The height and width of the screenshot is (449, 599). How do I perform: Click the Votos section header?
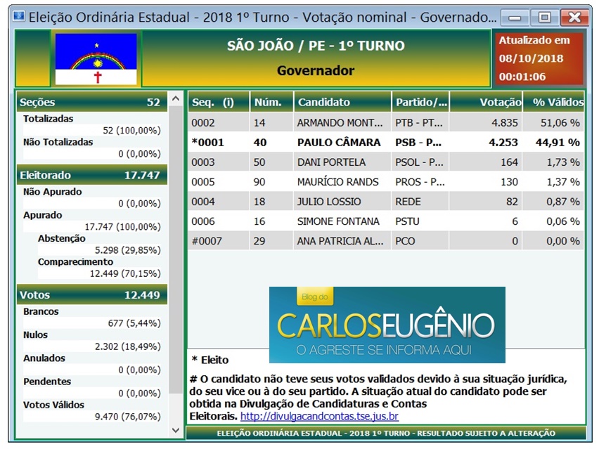(92, 294)
